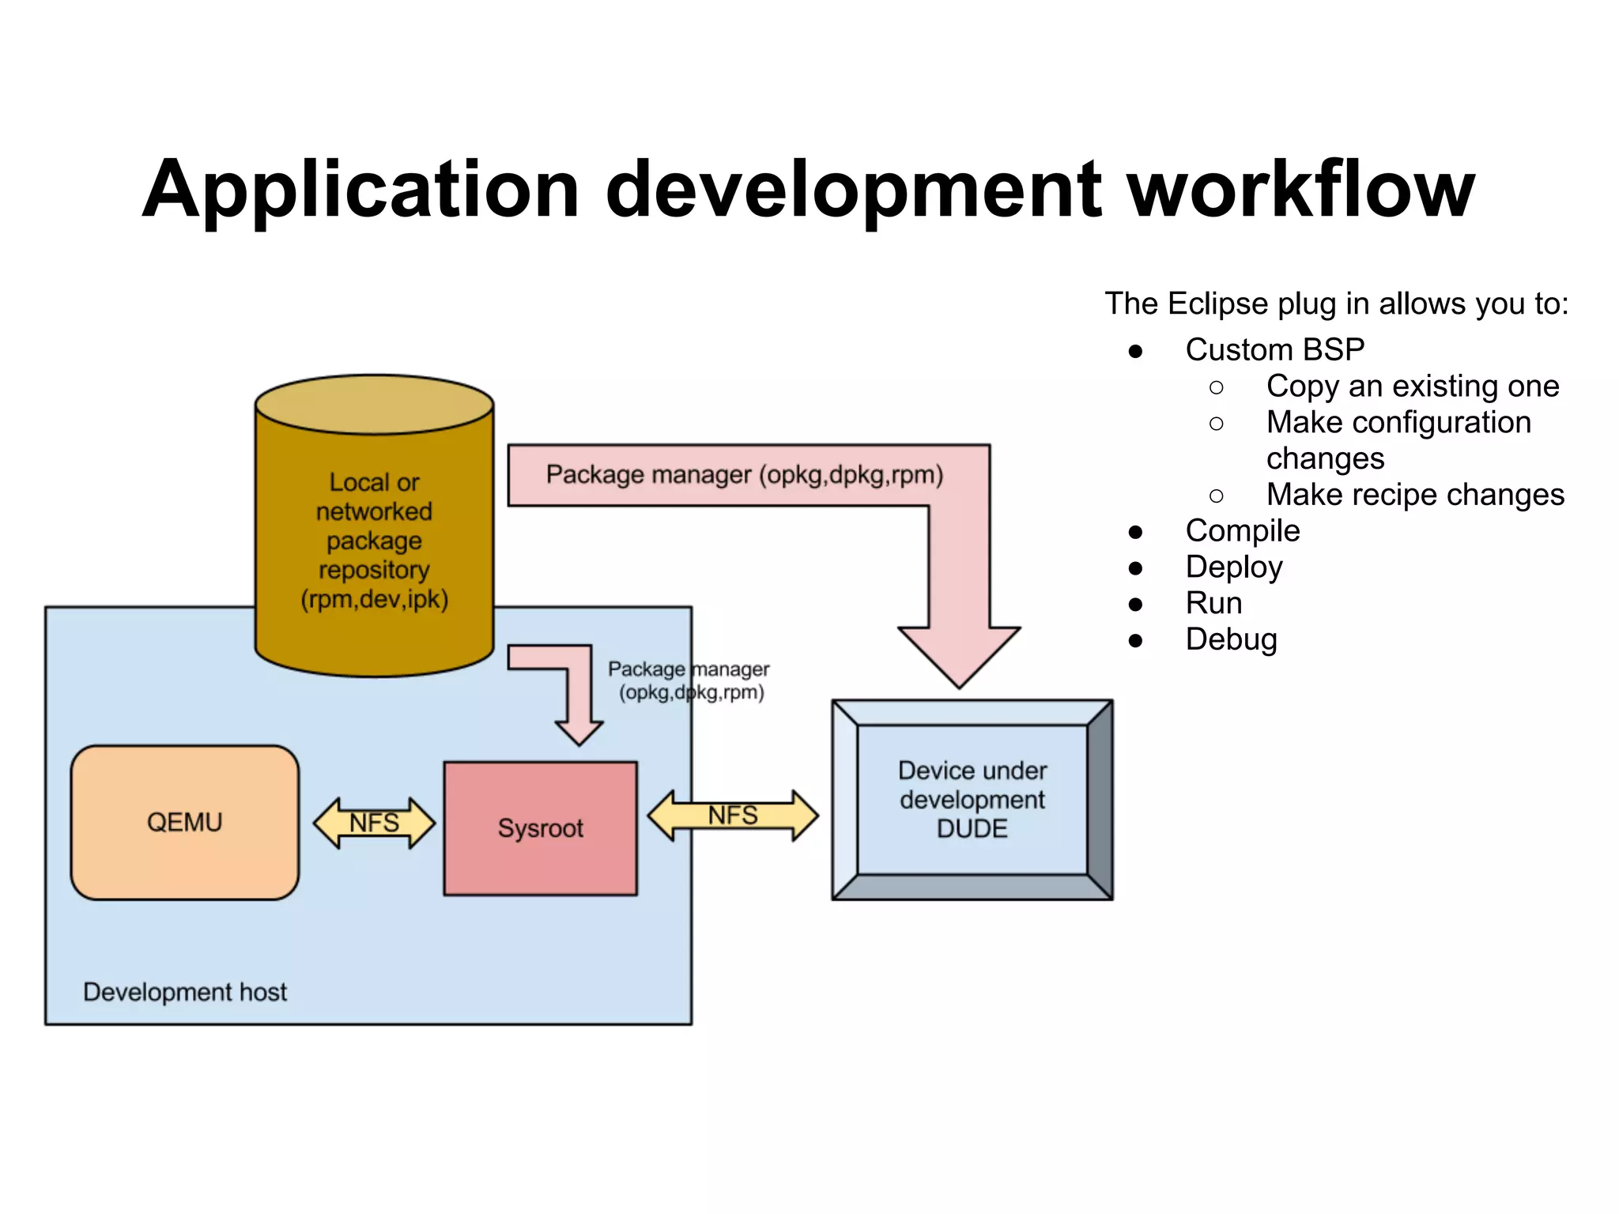Select the Deploy bullet item
The height and width of the screenshot is (1214, 1619).
pos(1233,567)
